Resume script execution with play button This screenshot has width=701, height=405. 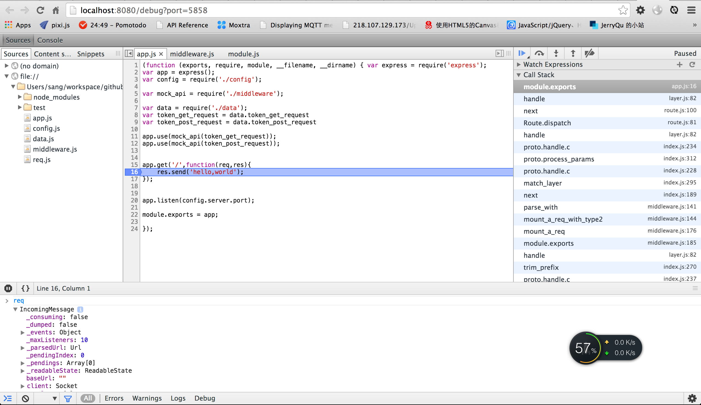(x=522, y=53)
